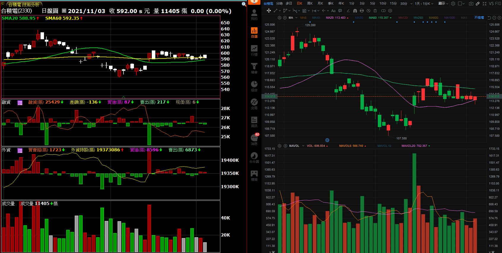Open the 資訊 news sidebar icon
Screen dimensions: 502x253
(254, 122)
